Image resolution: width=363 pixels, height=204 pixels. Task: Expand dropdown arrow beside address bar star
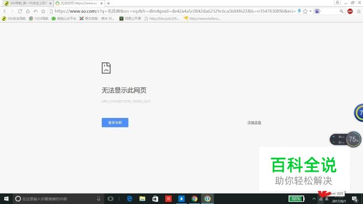310,11
